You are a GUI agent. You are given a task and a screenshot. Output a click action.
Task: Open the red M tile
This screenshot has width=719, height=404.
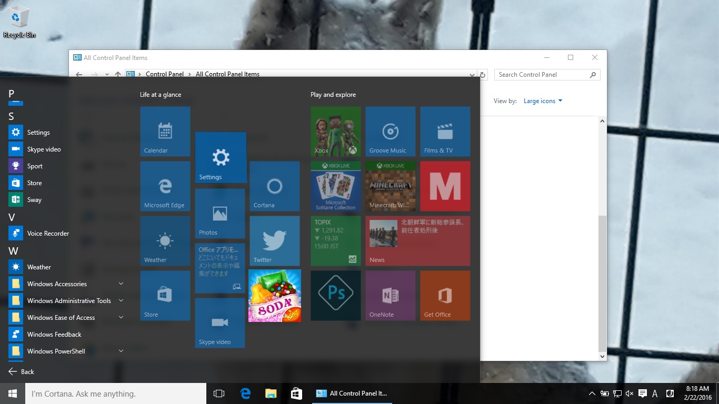click(x=445, y=186)
